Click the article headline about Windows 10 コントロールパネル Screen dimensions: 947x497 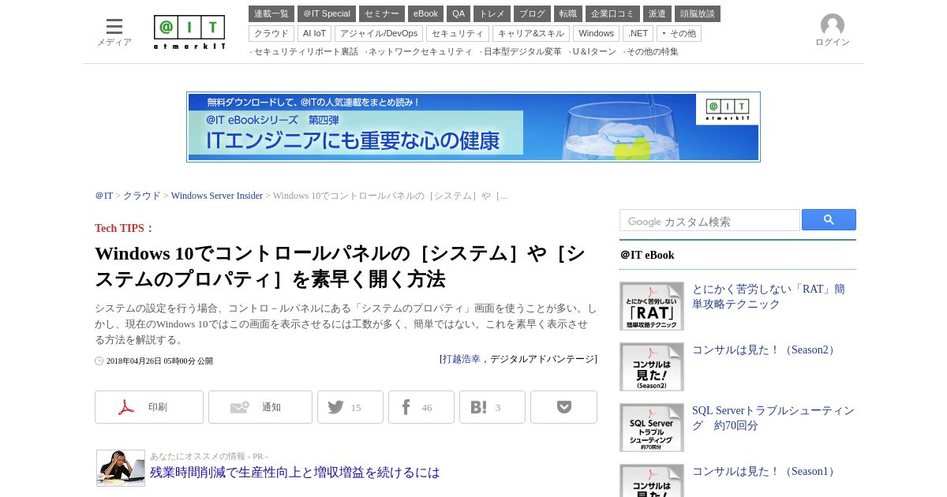(x=340, y=266)
